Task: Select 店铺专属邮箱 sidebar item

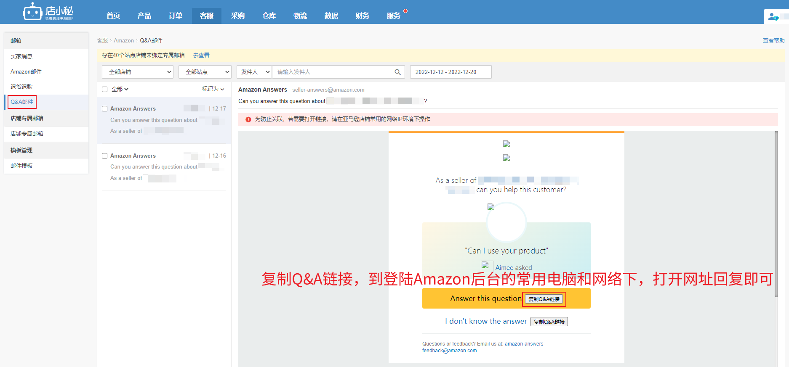Action: point(46,134)
